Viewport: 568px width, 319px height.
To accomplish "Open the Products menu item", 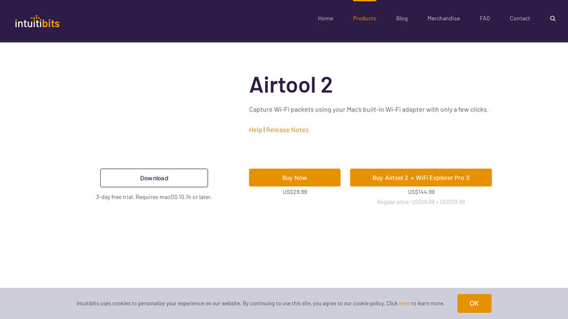I will (364, 18).
